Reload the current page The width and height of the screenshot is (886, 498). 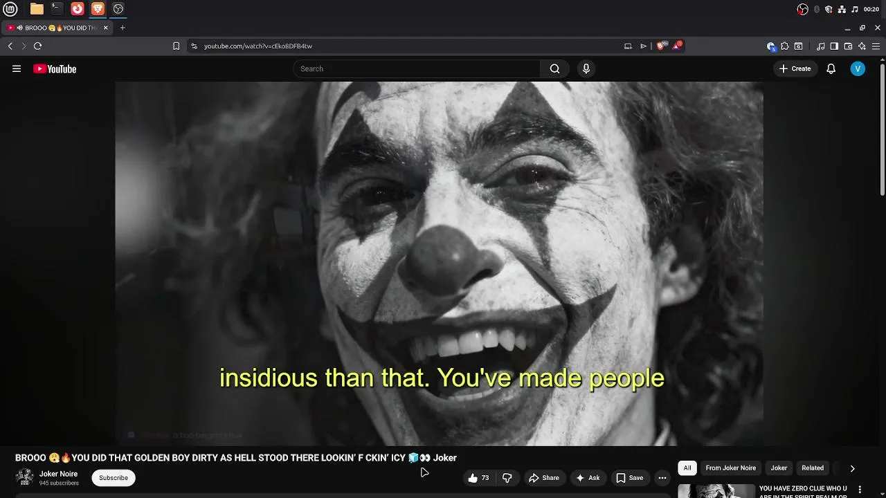coord(38,46)
